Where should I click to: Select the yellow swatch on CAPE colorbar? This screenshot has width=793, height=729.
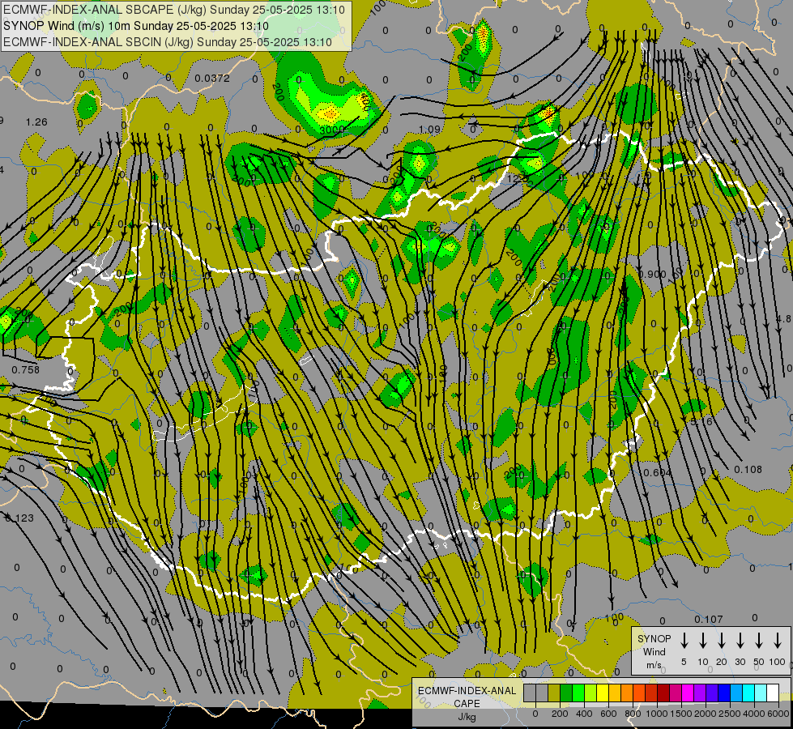click(603, 693)
